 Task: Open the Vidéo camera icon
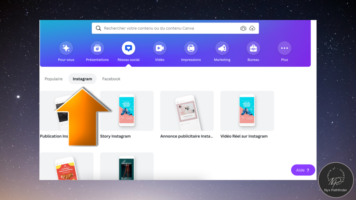pyautogui.click(x=160, y=48)
